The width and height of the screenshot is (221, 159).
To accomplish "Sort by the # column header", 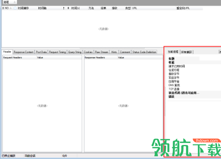I will click(x=68, y=8).
